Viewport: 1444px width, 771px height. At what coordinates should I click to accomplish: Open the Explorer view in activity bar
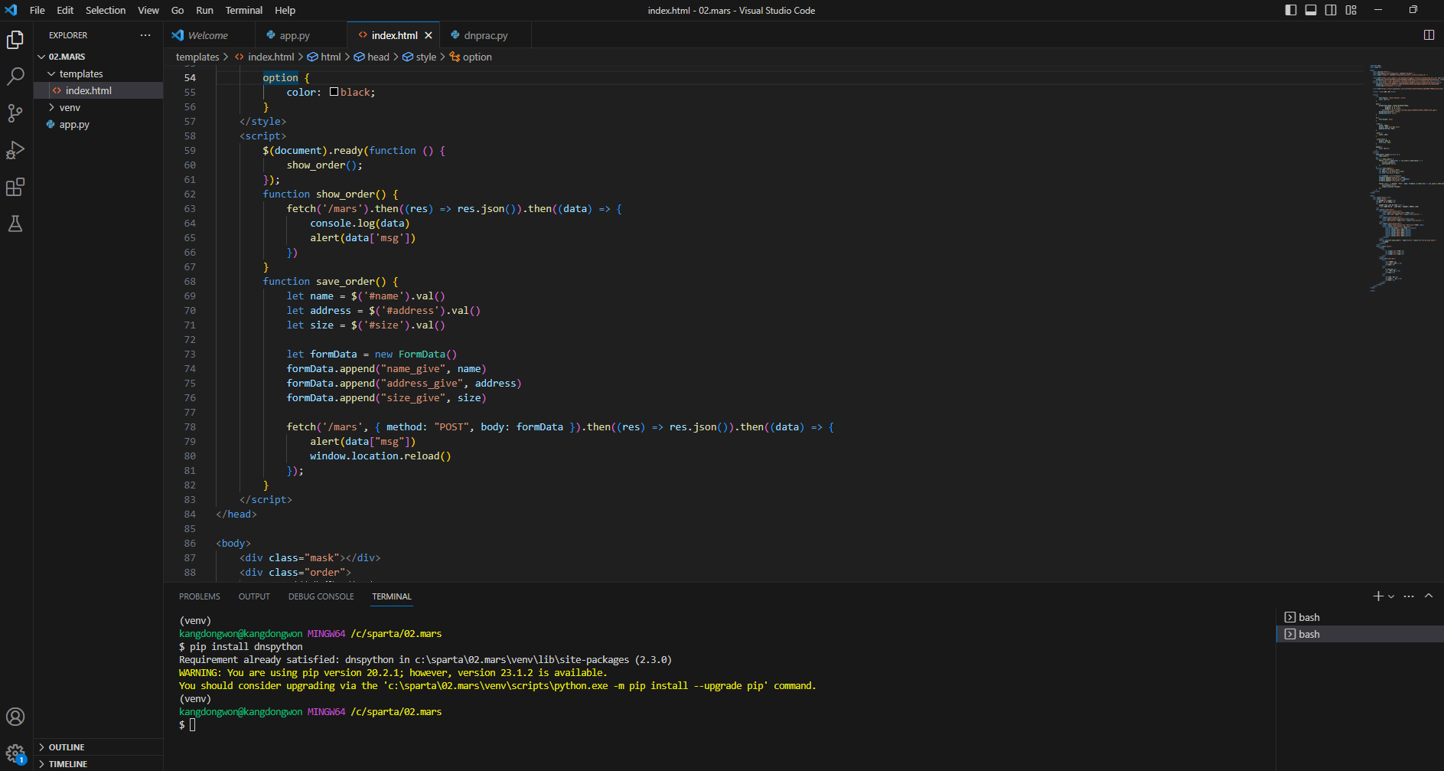click(x=15, y=40)
